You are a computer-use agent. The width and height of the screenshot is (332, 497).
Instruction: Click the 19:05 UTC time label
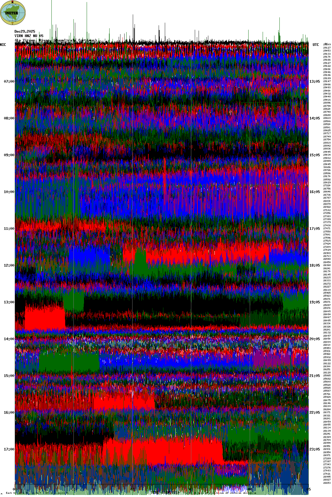click(314, 302)
